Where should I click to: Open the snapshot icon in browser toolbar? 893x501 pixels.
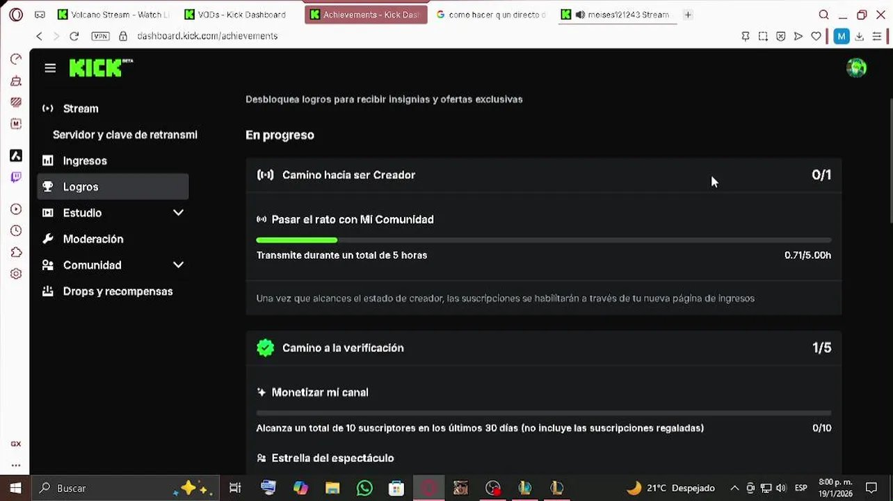[x=763, y=36]
